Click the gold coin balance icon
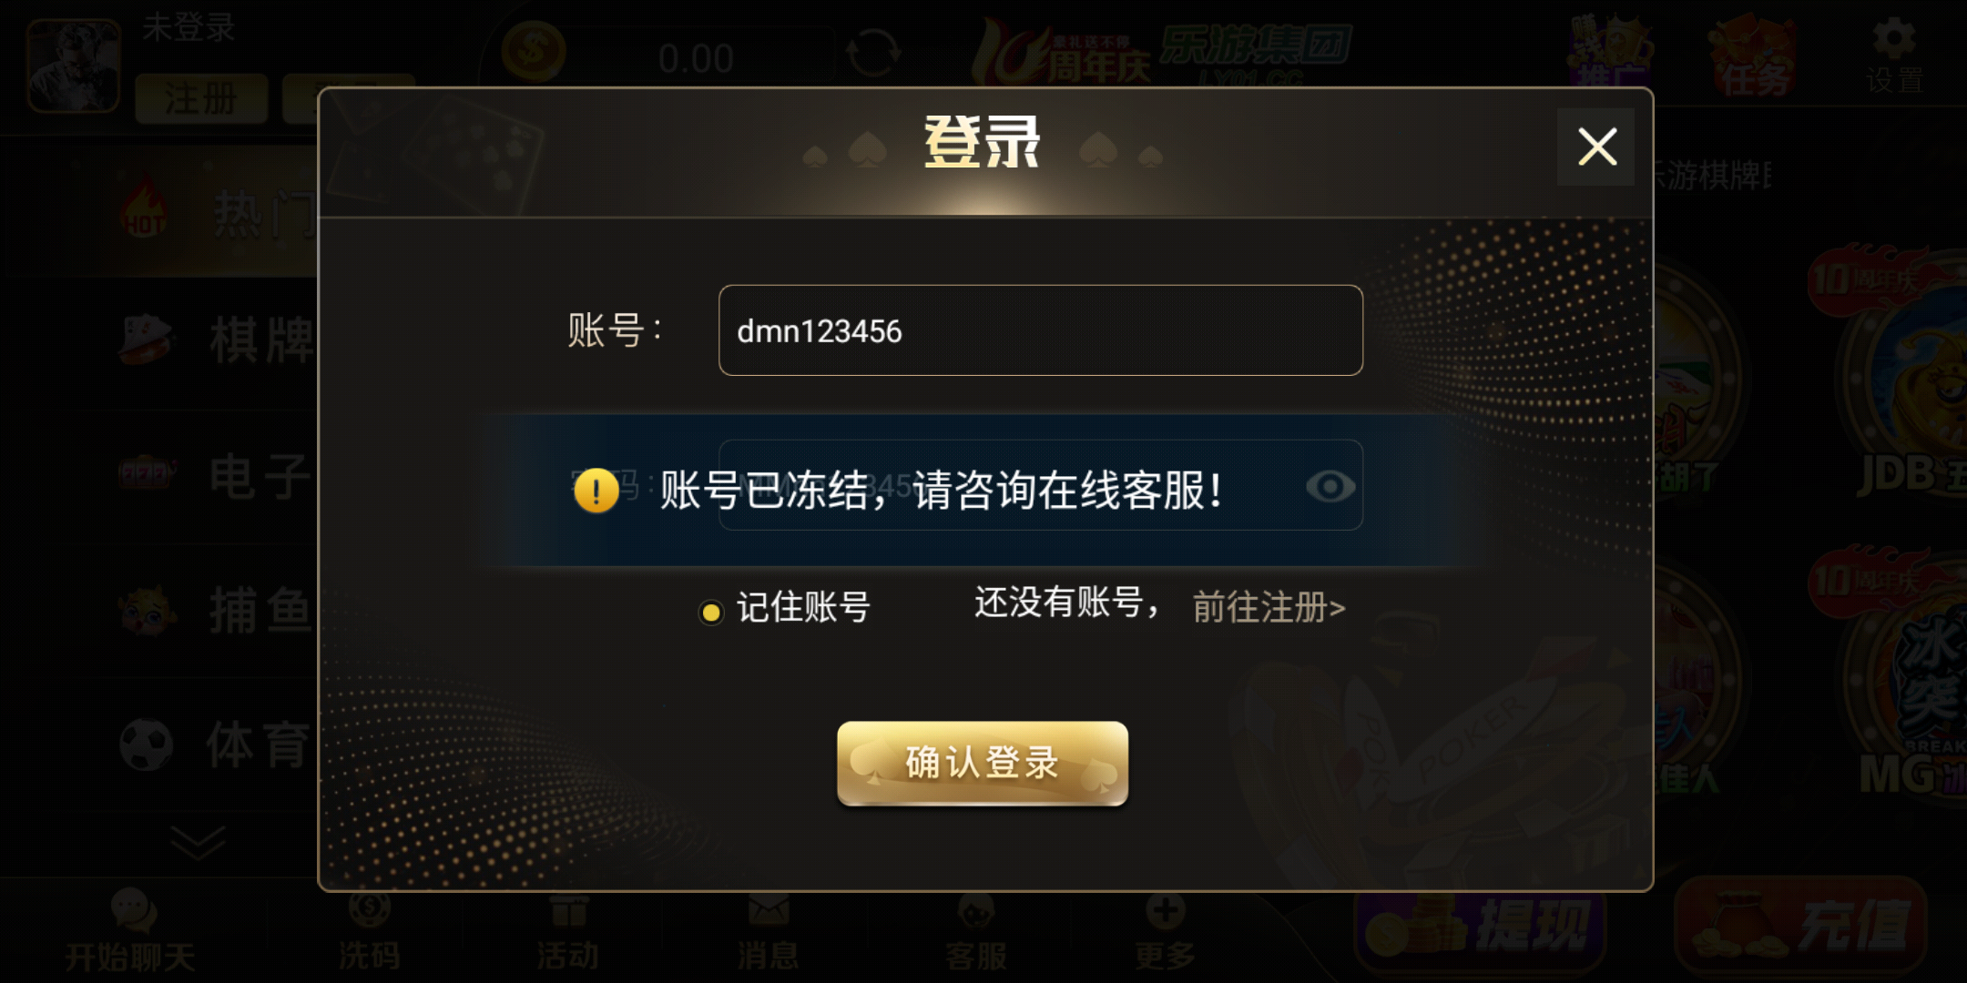 coord(534,51)
